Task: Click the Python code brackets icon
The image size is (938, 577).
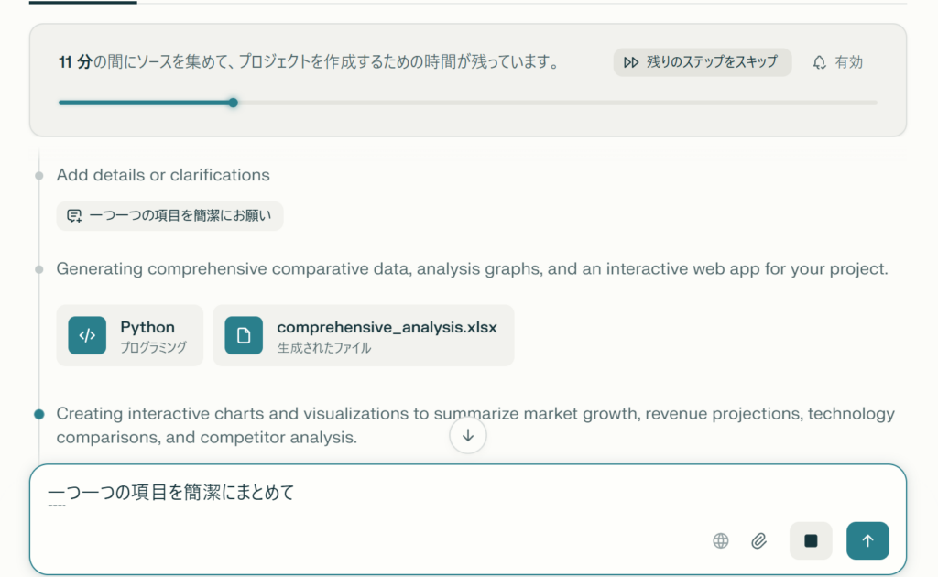Action: pyautogui.click(x=87, y=335)
